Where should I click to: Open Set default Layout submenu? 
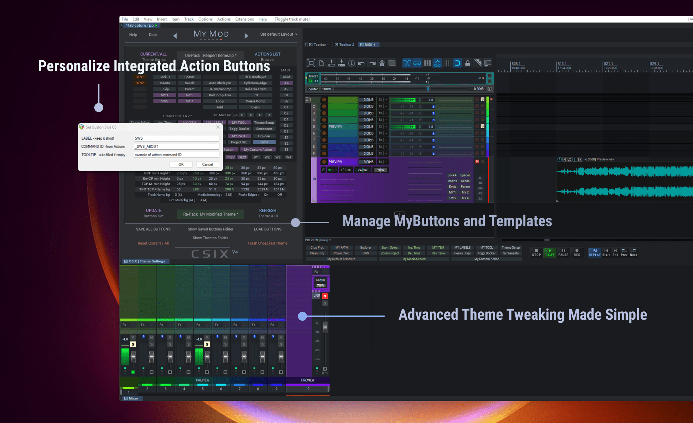pos(279,34)
